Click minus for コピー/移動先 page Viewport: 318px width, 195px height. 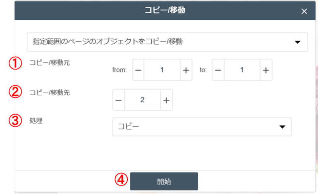pos(119,100)
